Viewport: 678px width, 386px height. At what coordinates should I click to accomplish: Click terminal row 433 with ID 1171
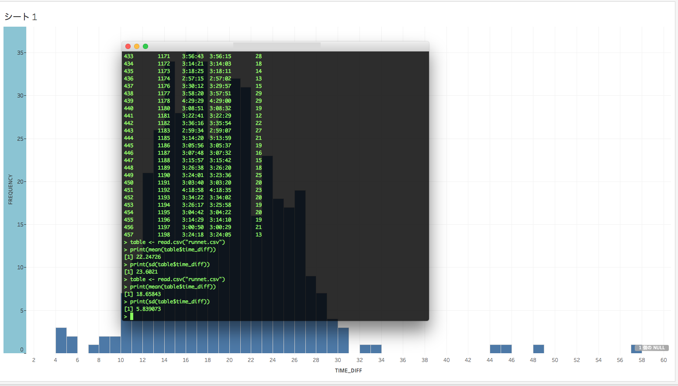pyautogui.click(x=193, y=56)
